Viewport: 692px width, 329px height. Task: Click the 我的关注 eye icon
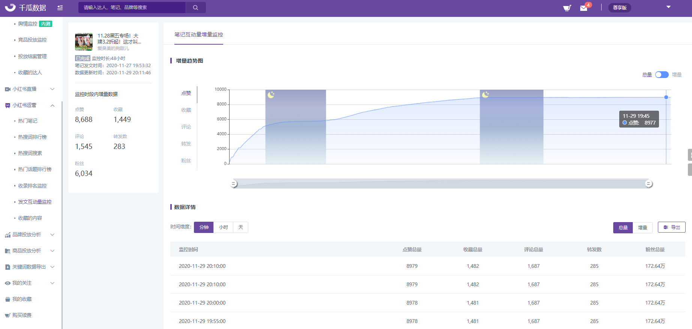coord(8,283)
